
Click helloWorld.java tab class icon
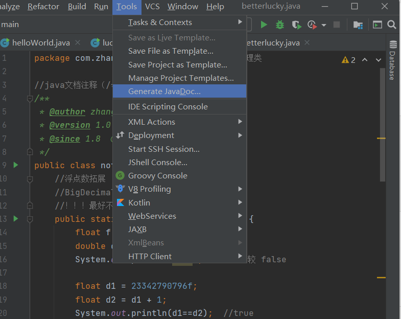(5, 42)
